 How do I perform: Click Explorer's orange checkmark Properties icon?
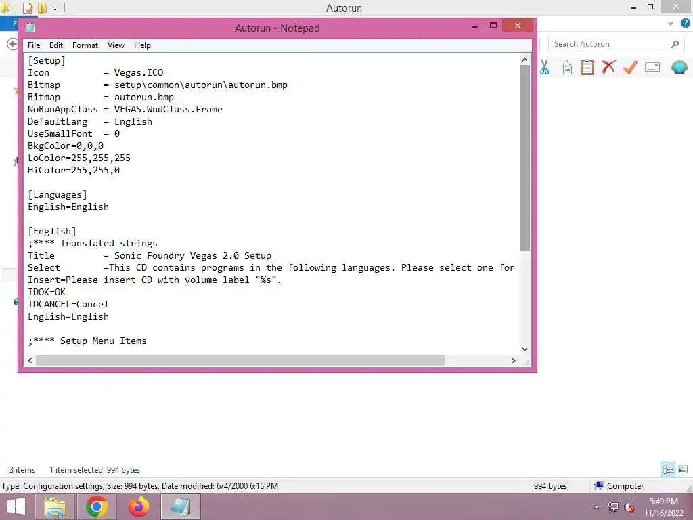630,67
